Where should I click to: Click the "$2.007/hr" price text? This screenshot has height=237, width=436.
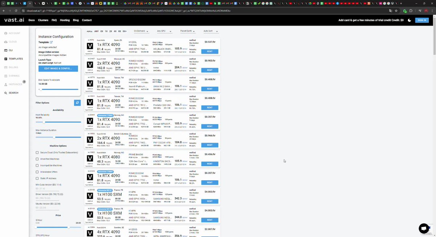[210, 229]
